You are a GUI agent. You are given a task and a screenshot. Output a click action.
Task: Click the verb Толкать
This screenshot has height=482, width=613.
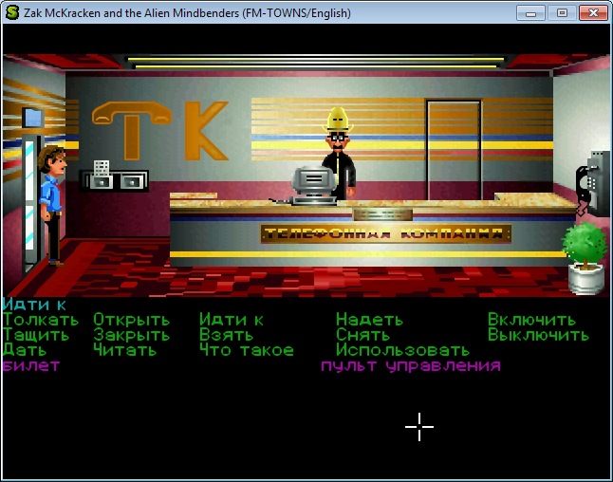[x=41, y=320]
